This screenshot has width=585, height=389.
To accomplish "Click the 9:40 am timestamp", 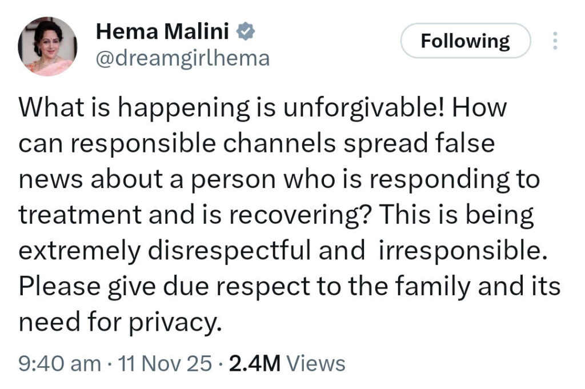I will click(x=59, y=363).
